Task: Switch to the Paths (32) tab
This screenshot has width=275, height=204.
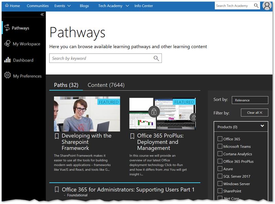Action: (66, 85)
